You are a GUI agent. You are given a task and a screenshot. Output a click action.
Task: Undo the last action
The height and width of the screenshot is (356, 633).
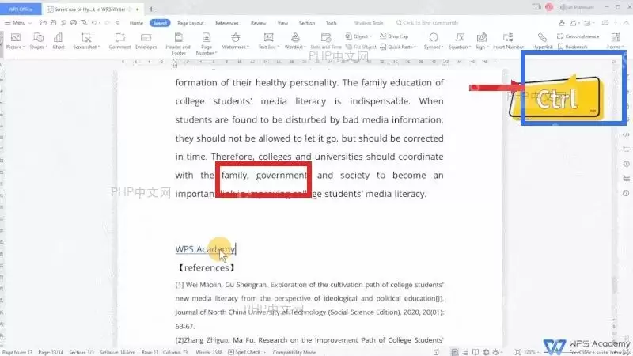click(93, 23)
